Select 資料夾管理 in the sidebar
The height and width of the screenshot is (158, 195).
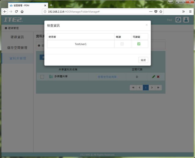click(17, 58)
